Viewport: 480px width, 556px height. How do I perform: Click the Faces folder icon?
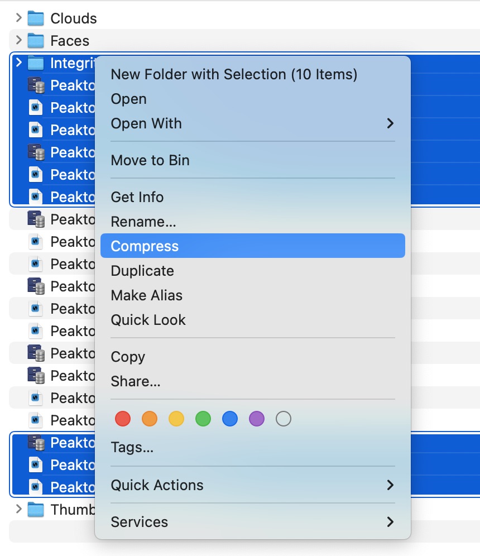coord(36,41)
